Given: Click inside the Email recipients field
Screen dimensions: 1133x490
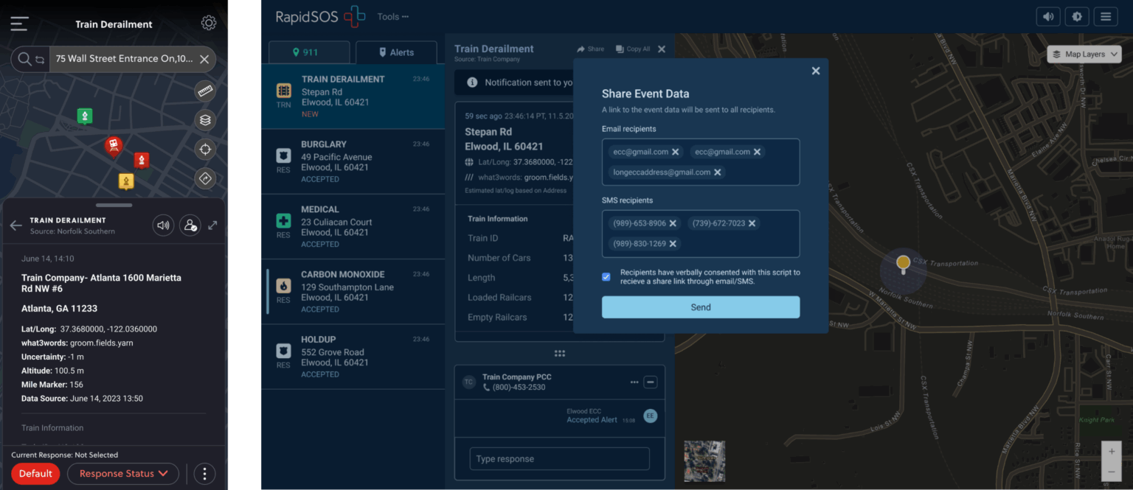Looking at the screenshot, I should [701, 162].
